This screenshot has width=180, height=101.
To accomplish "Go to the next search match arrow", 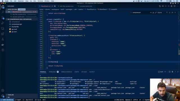I will [x=170, y=12].
